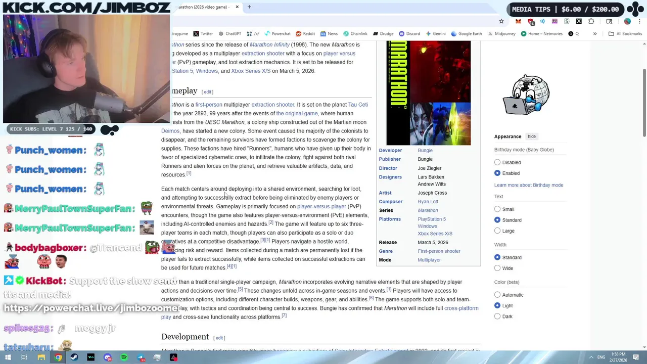Show hidden system tray icons

point(591,357)
